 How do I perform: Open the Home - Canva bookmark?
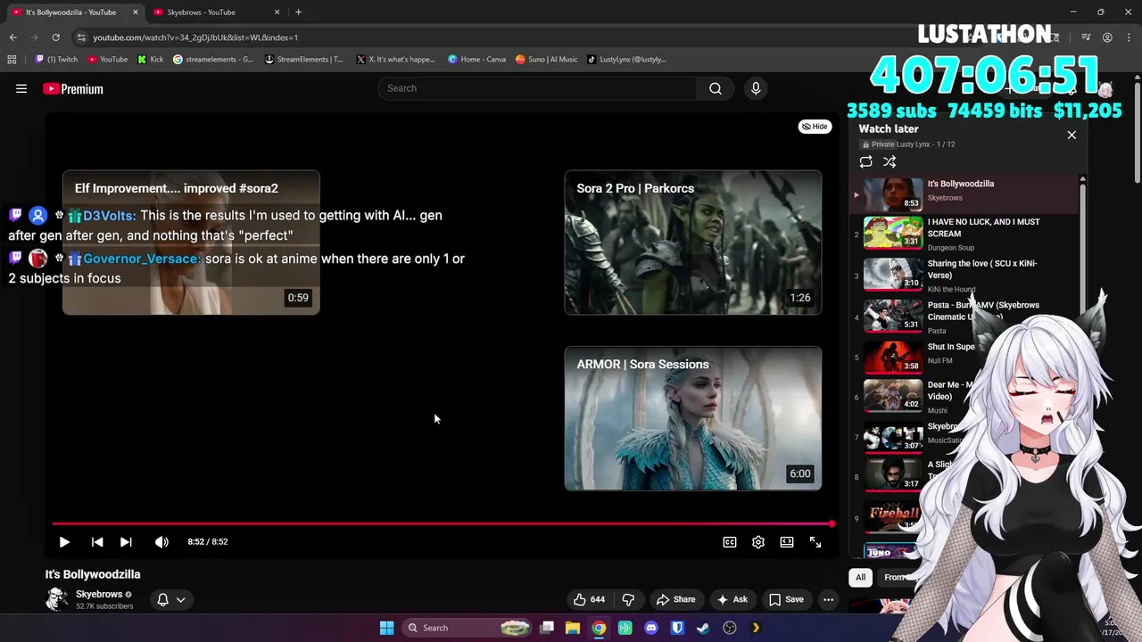(477, 60)
